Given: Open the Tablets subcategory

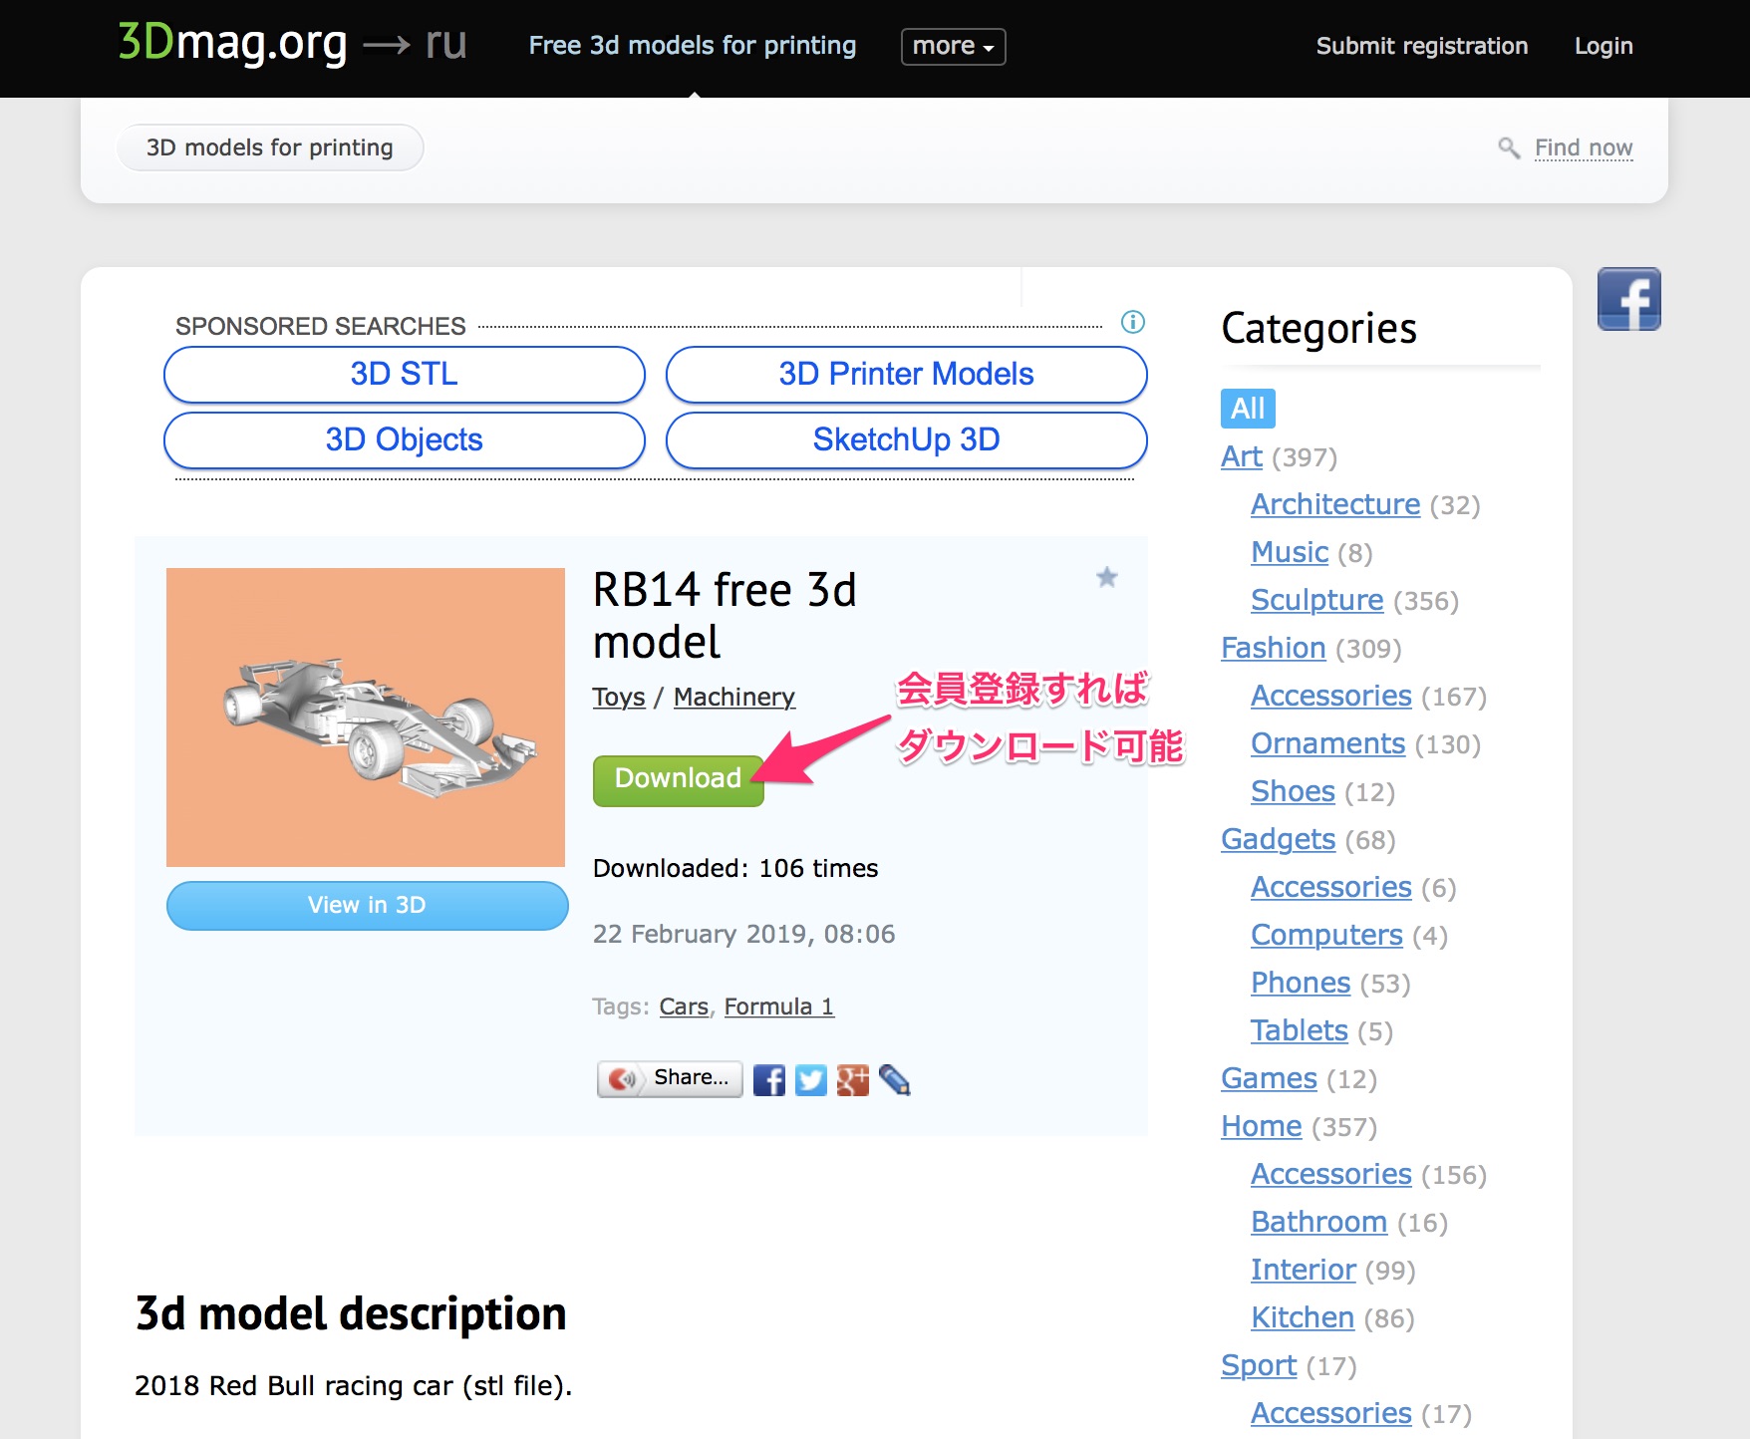Looking at the screenshot, I should (x=1300, y=1030).
